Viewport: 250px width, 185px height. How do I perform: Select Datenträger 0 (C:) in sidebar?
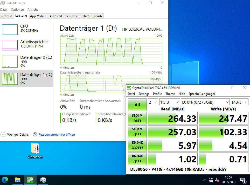[x=27, y=62]
